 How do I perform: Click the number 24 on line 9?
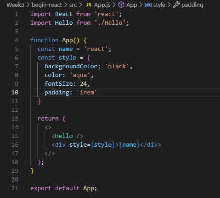pos(84,84)
